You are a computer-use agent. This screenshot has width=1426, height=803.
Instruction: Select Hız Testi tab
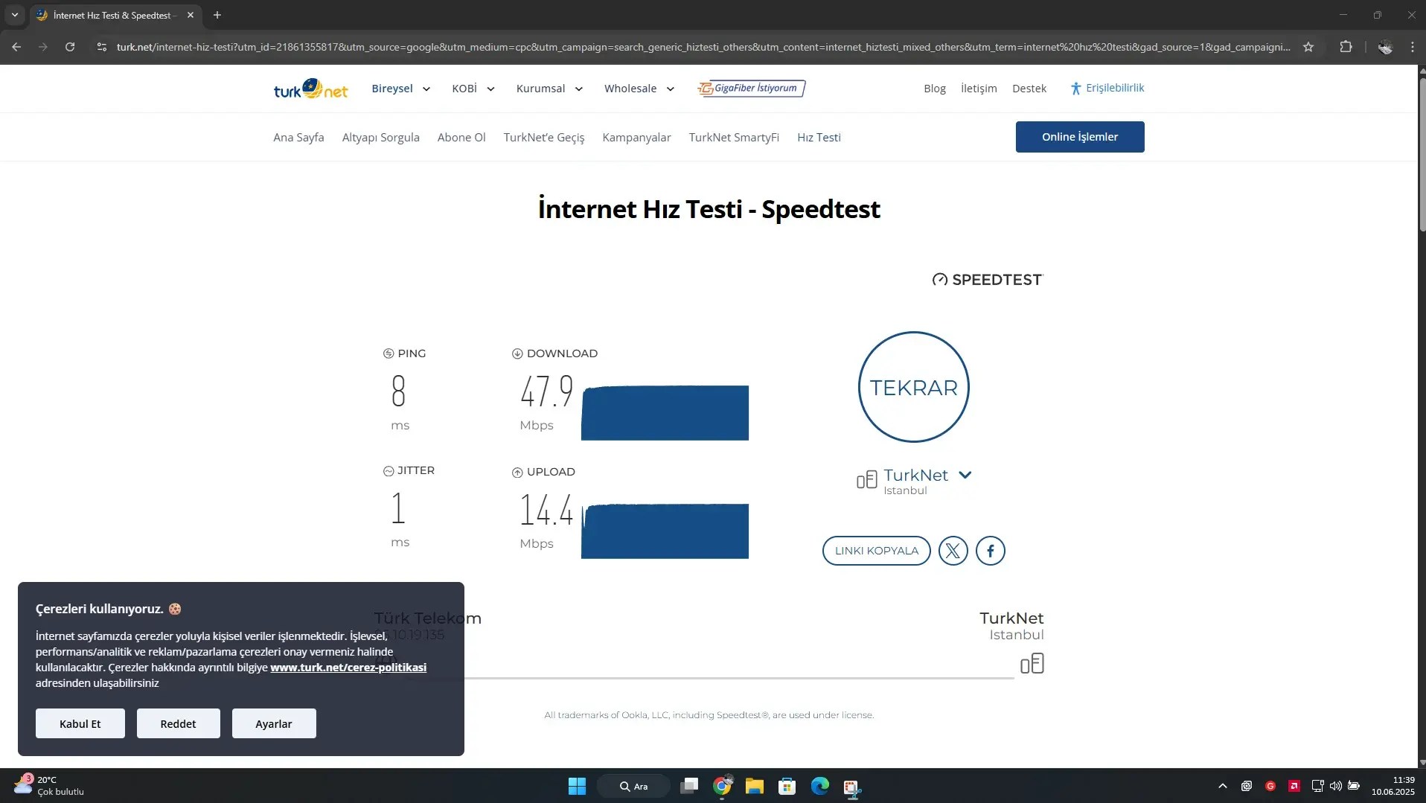(819, 138)
